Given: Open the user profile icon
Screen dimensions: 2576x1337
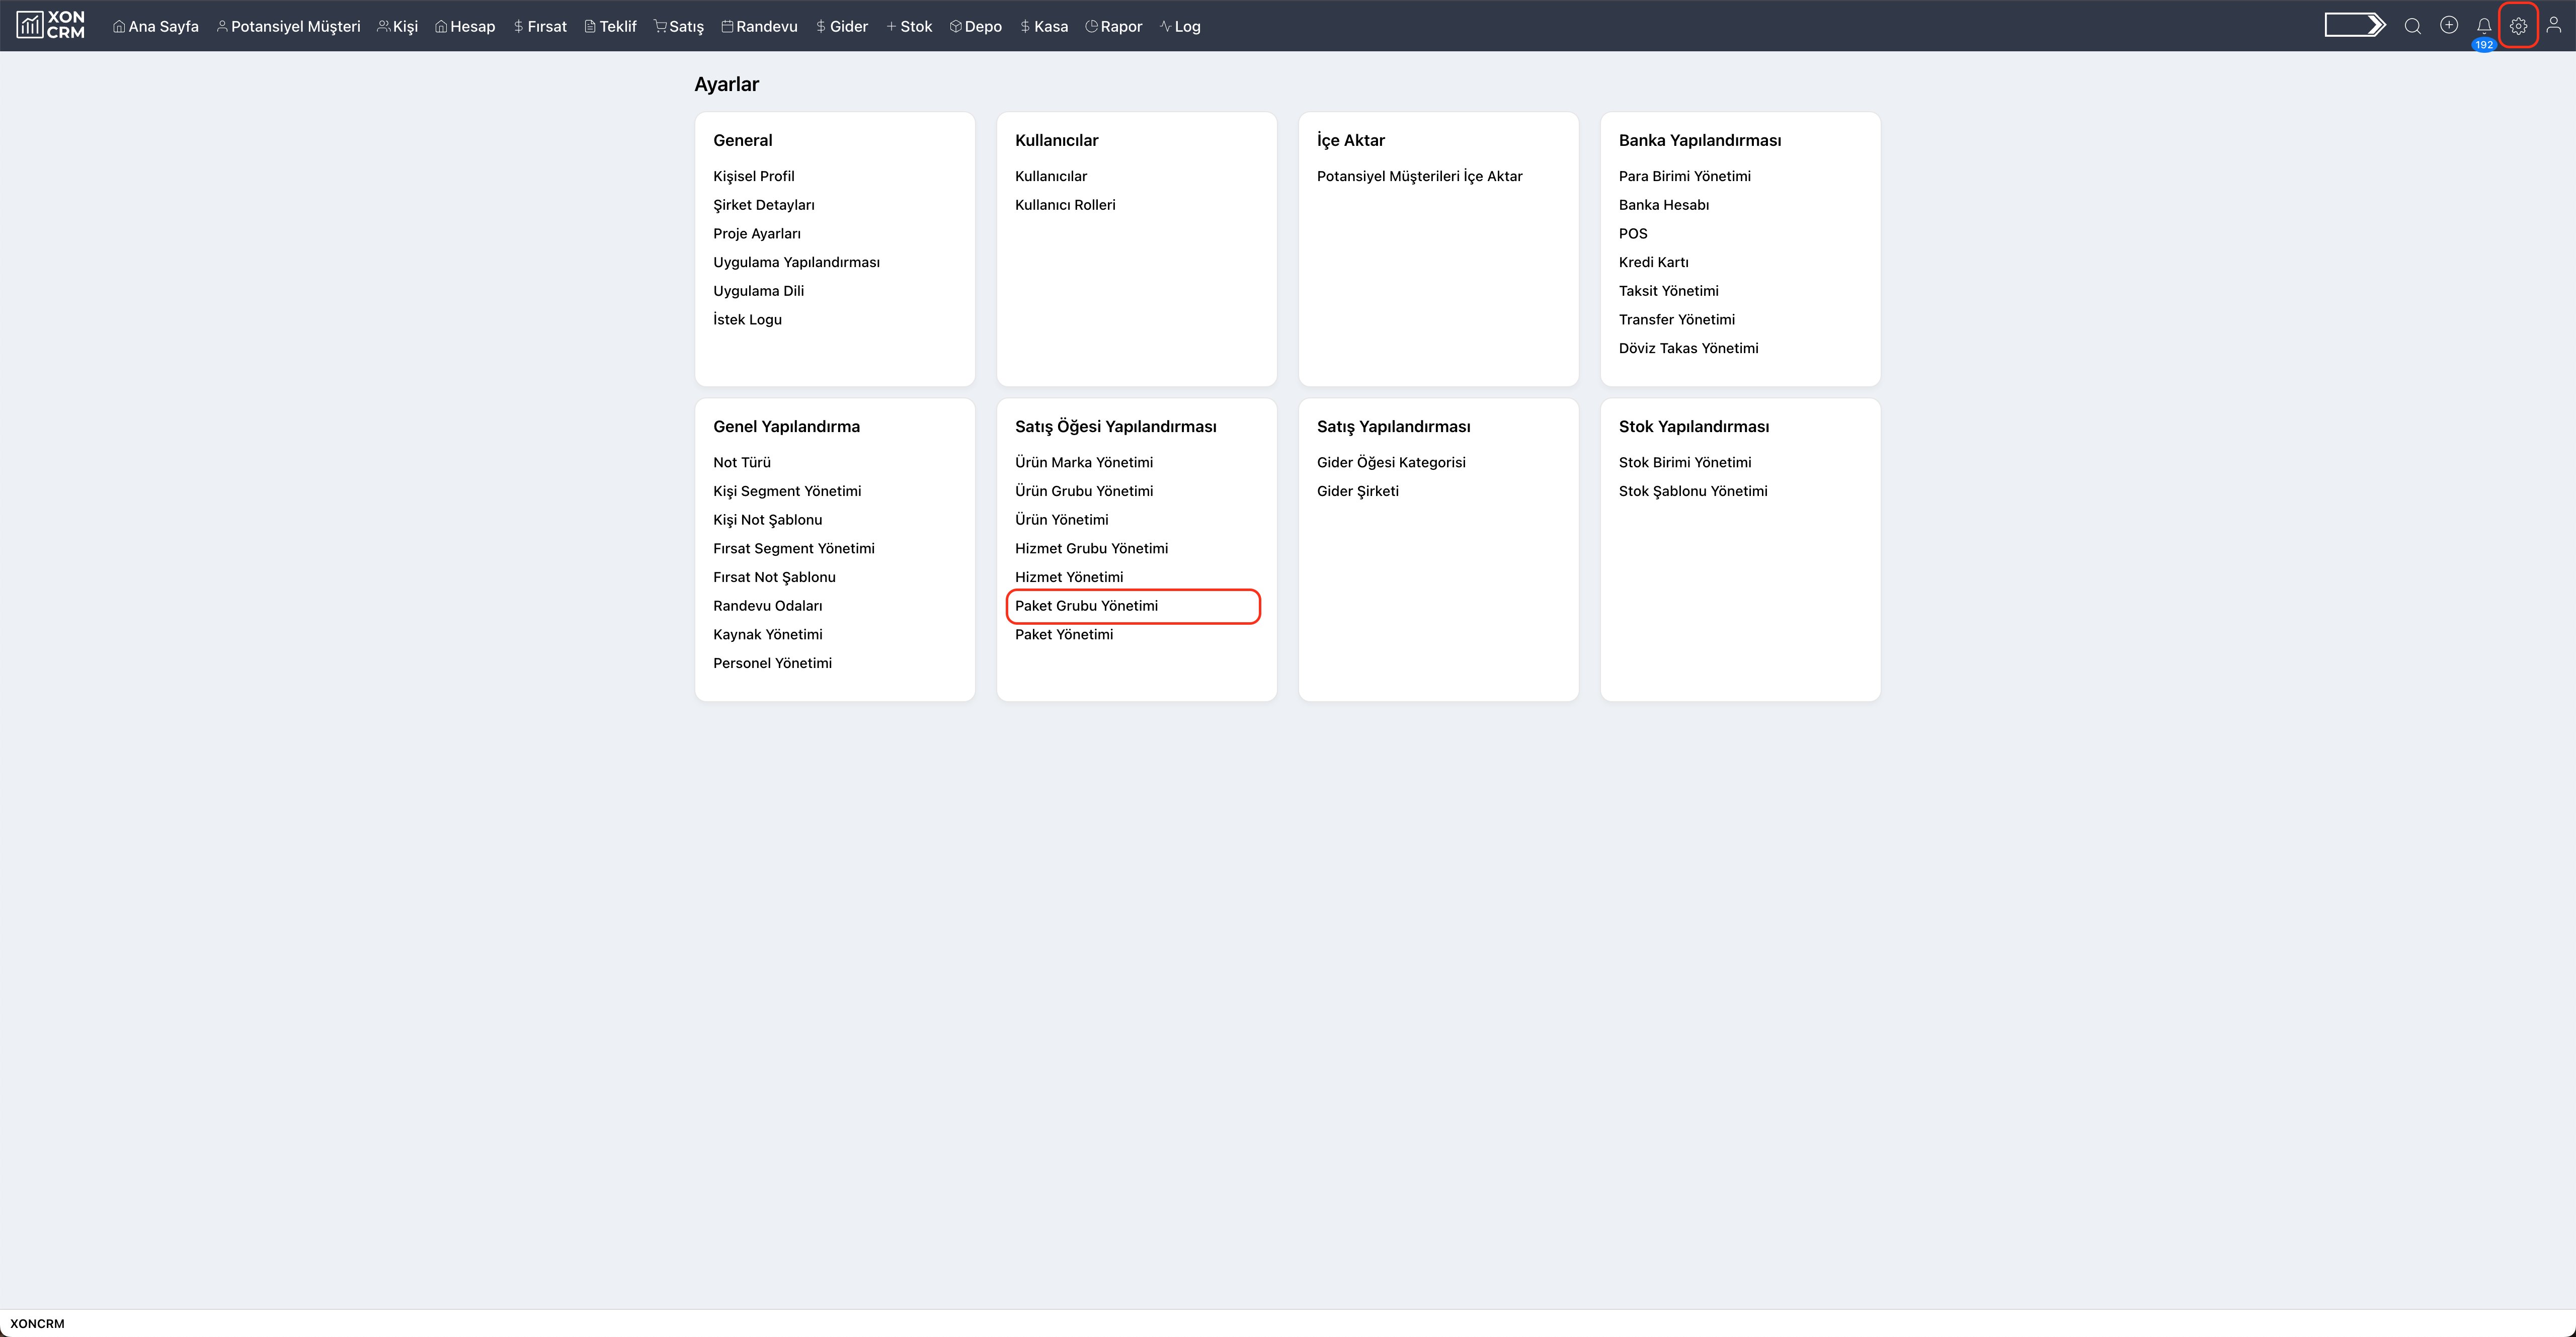Looking at the screenshot, I should coord(2554,25).
